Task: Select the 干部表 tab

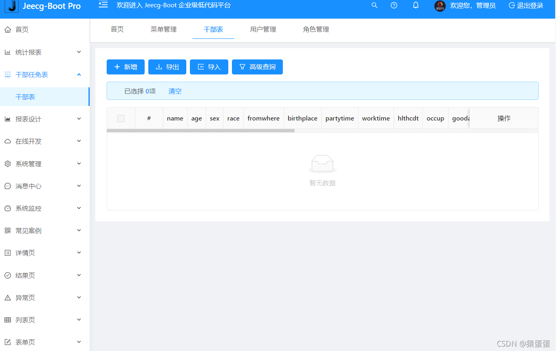Action: tap(213, 29)
